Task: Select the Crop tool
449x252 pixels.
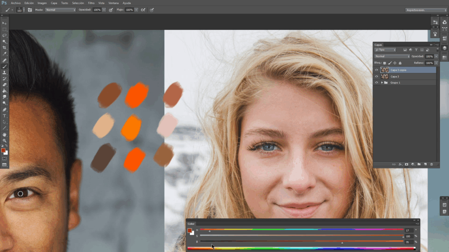Action: (x=4, y=47)
